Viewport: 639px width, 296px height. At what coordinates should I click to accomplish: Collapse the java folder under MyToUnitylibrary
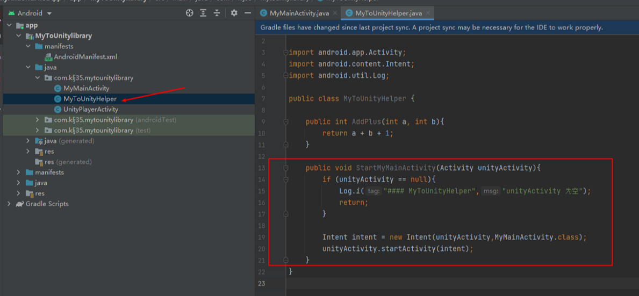[28, 67]
